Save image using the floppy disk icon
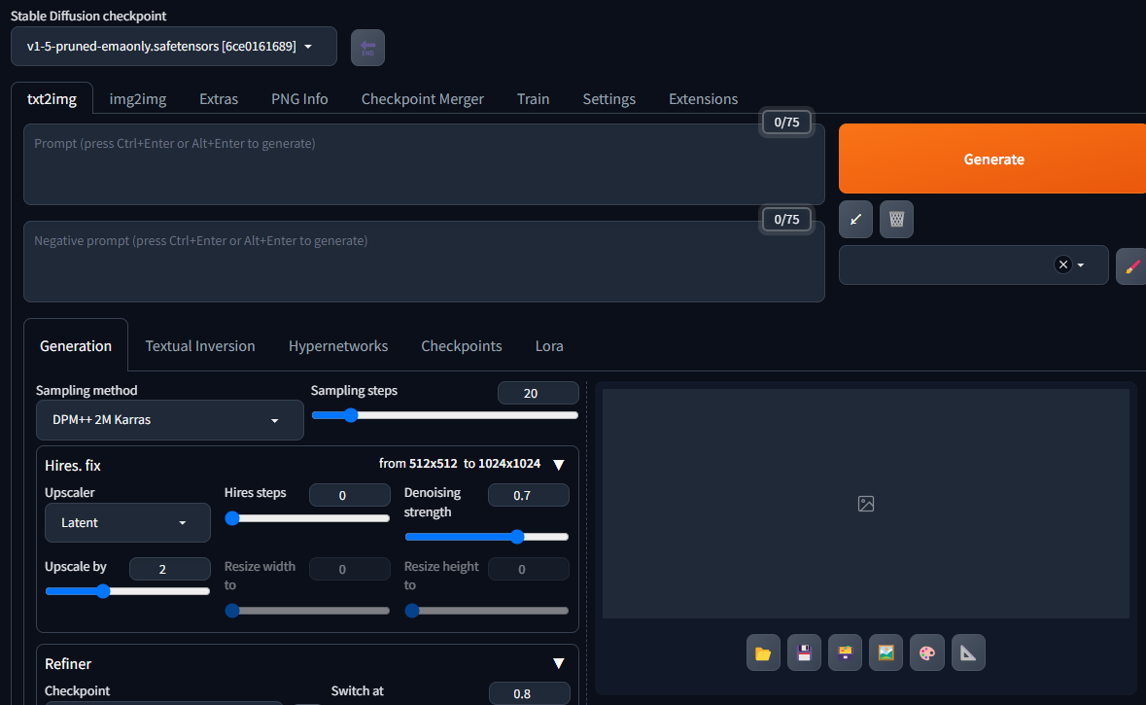Viewport: 1146px width, 705px height. pyautogui.click(x=804, y=652)
